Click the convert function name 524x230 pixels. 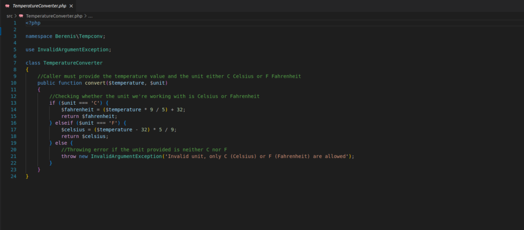point(95,83)
